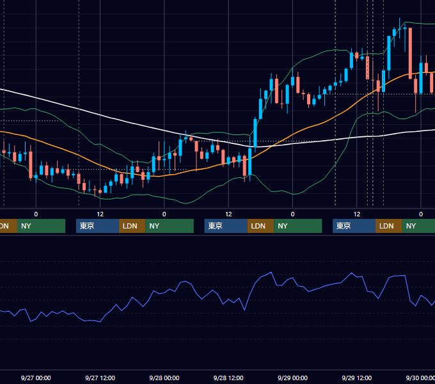Click the 9/27 00:00 date label

tap(36, 378)
